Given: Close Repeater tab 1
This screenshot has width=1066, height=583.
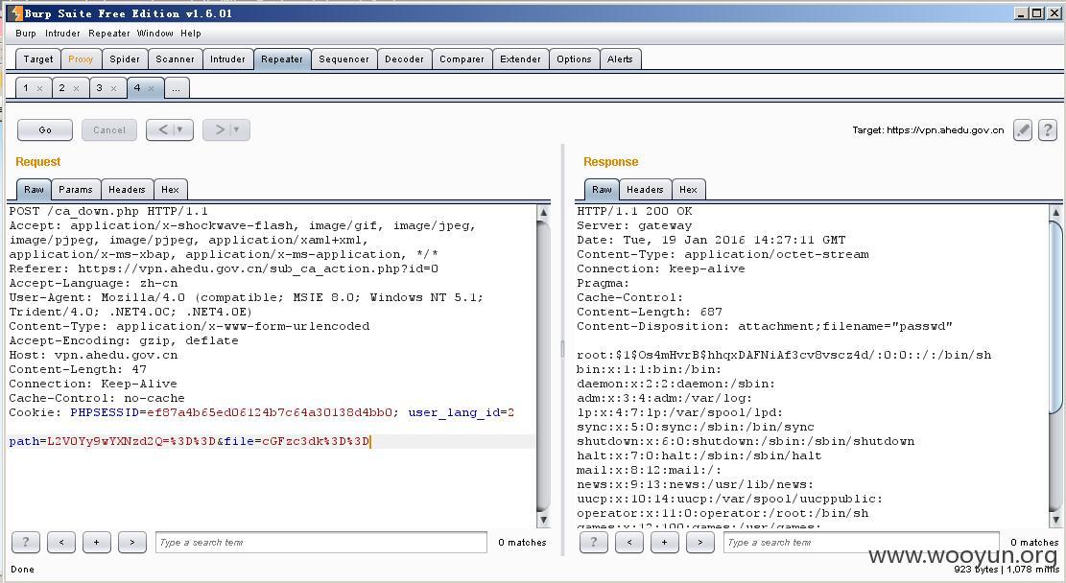Looking at the screenshot, I should click(x=39, y=88).
